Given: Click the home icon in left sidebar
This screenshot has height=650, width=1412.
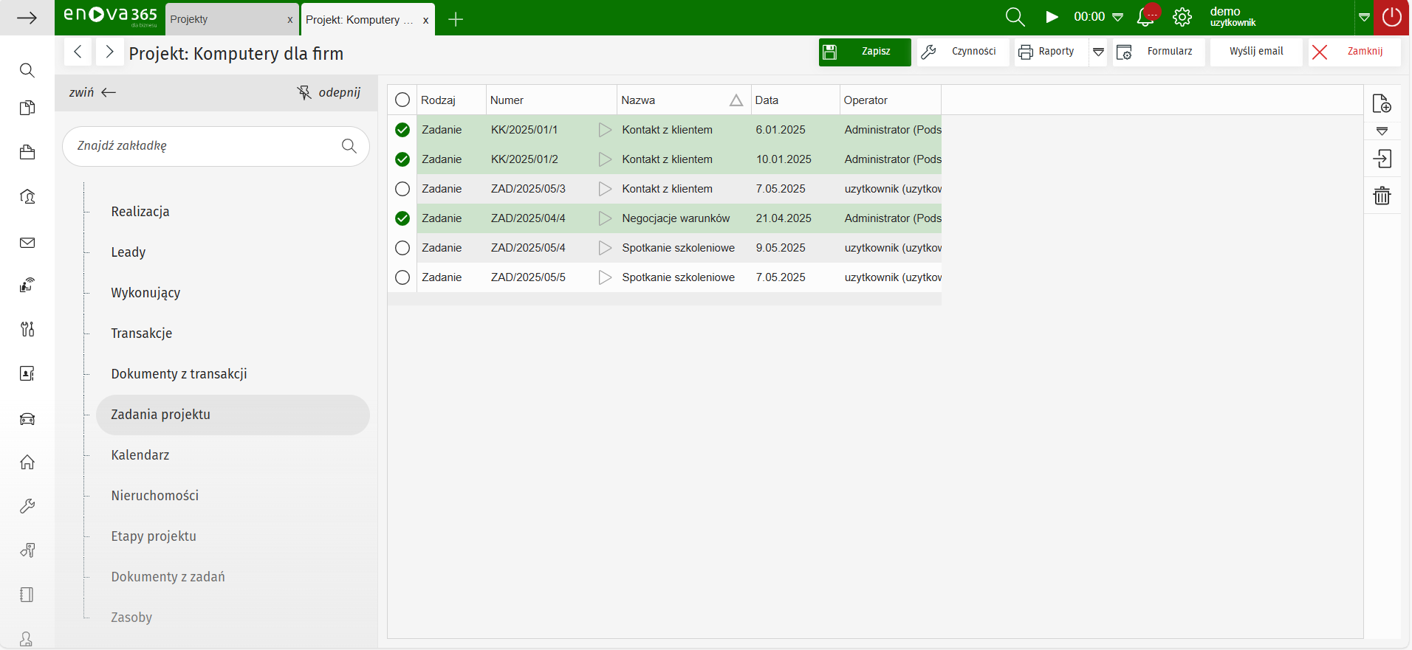Looking at the screenshot, I should click(27, 463).
